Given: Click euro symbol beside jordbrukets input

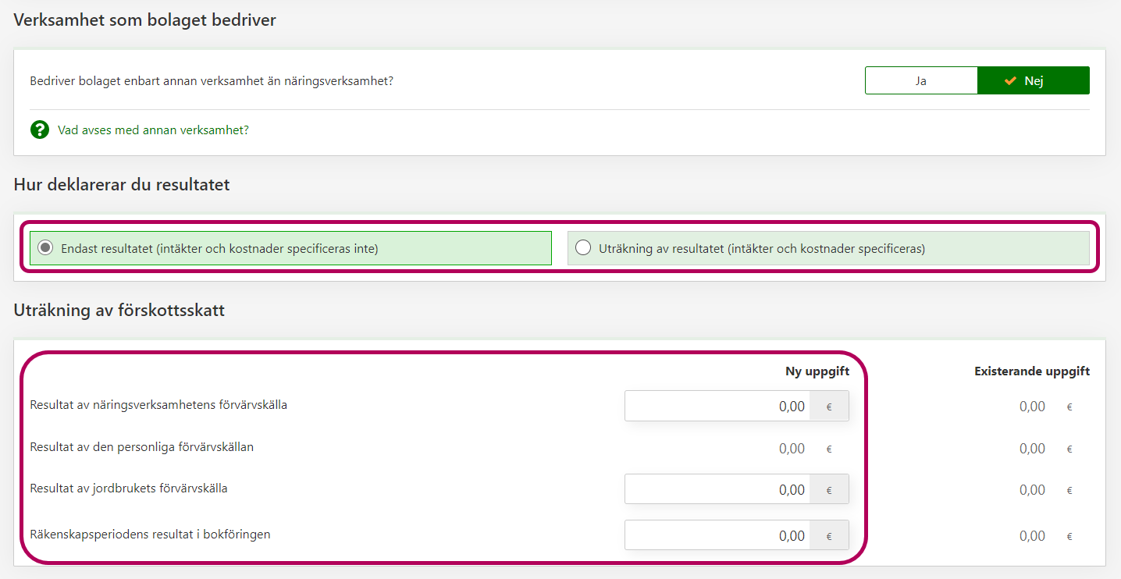Looking at the screenshot, I should click(x=829, y=489).
